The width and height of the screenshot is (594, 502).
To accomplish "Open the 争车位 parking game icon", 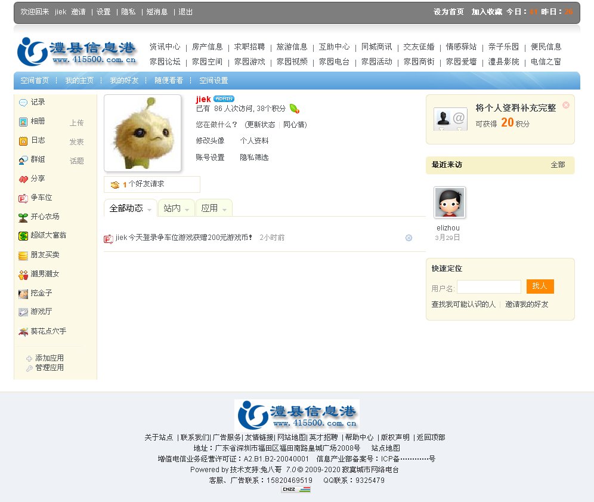I will pos(23,198).
